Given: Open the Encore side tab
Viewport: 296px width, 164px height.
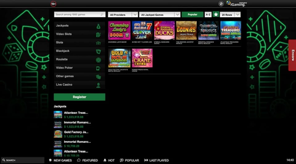Looking at the screenshot, I should click(x=292, y=55).
